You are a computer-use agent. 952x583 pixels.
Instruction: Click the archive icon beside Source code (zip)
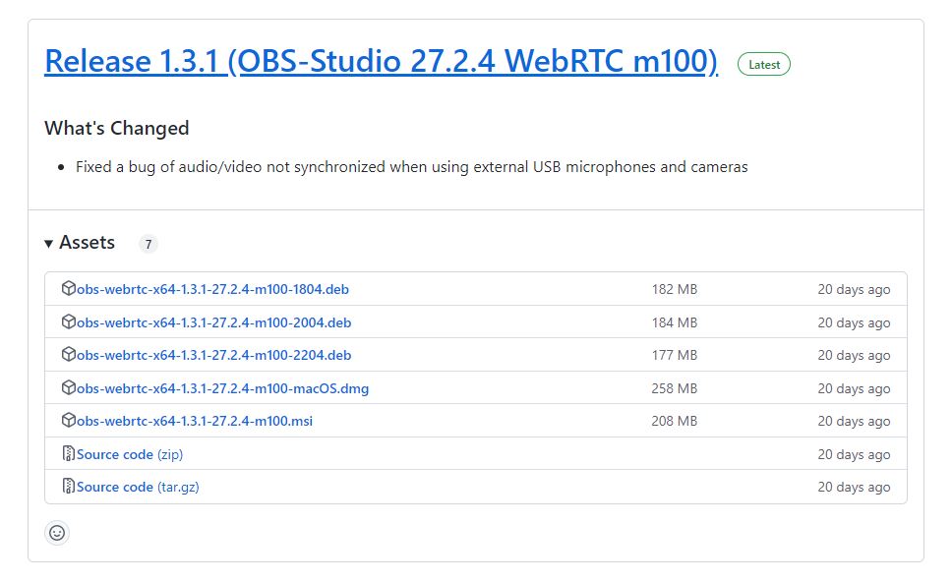[x=69, y=453]
